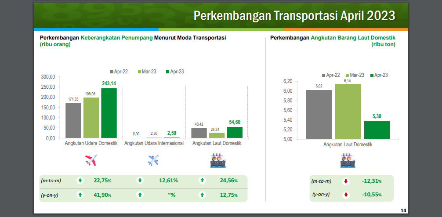Click the Apr-23 legend swatch in the Barang Laut chart
Viewport: 442px width, 217px height.
pos(372,75)
